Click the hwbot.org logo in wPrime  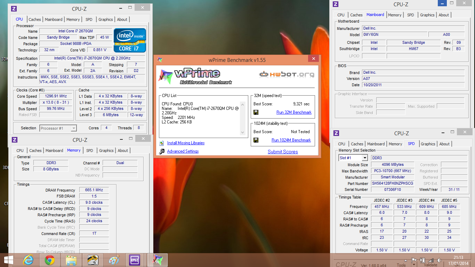(x=287, y=74)
